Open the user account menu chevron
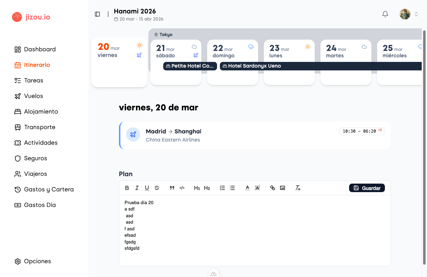Screen dimensions: 427x277 [x=416, y=14]
